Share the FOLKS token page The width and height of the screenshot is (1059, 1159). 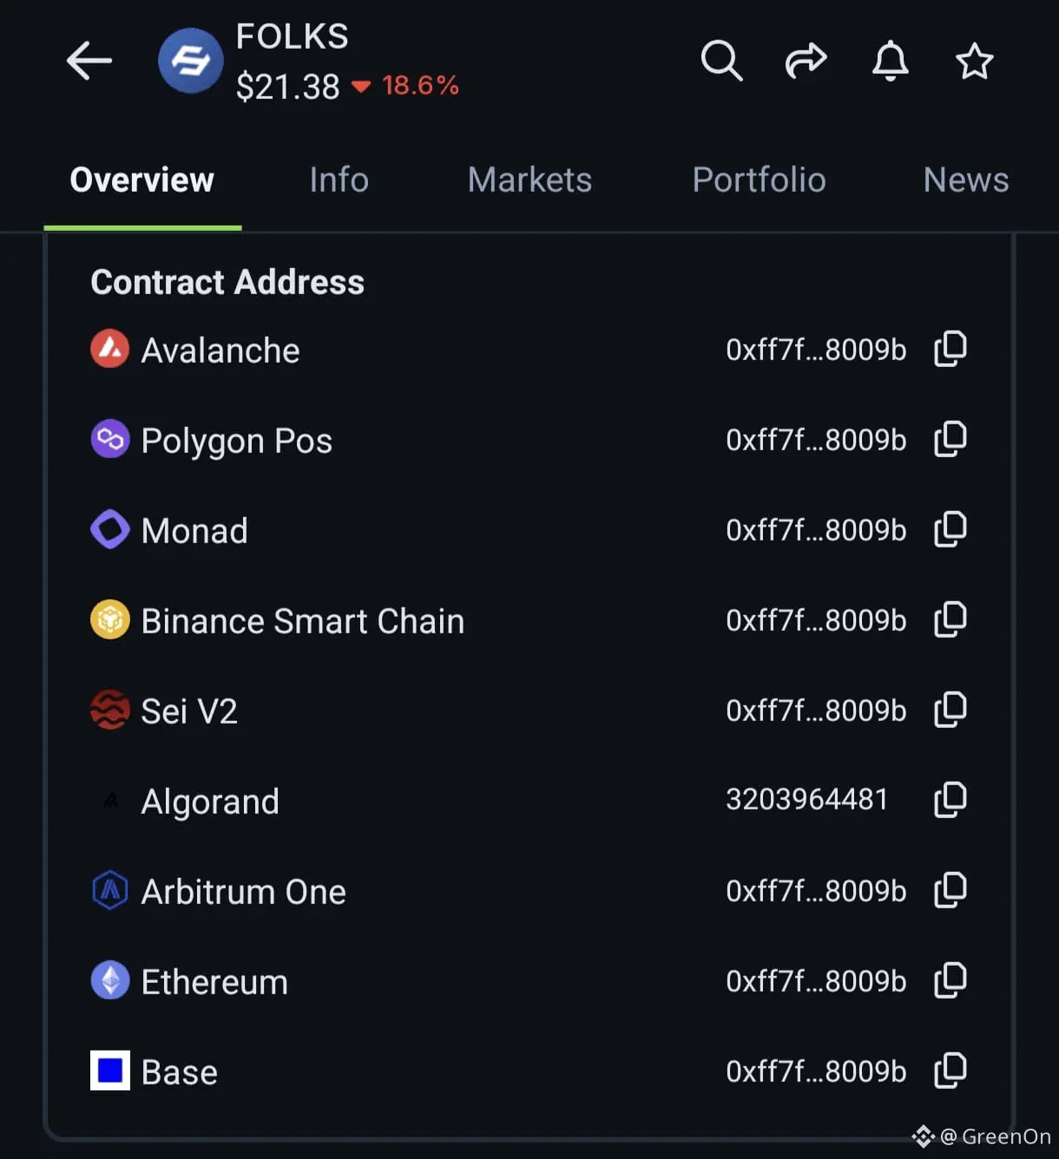[806, 61]
